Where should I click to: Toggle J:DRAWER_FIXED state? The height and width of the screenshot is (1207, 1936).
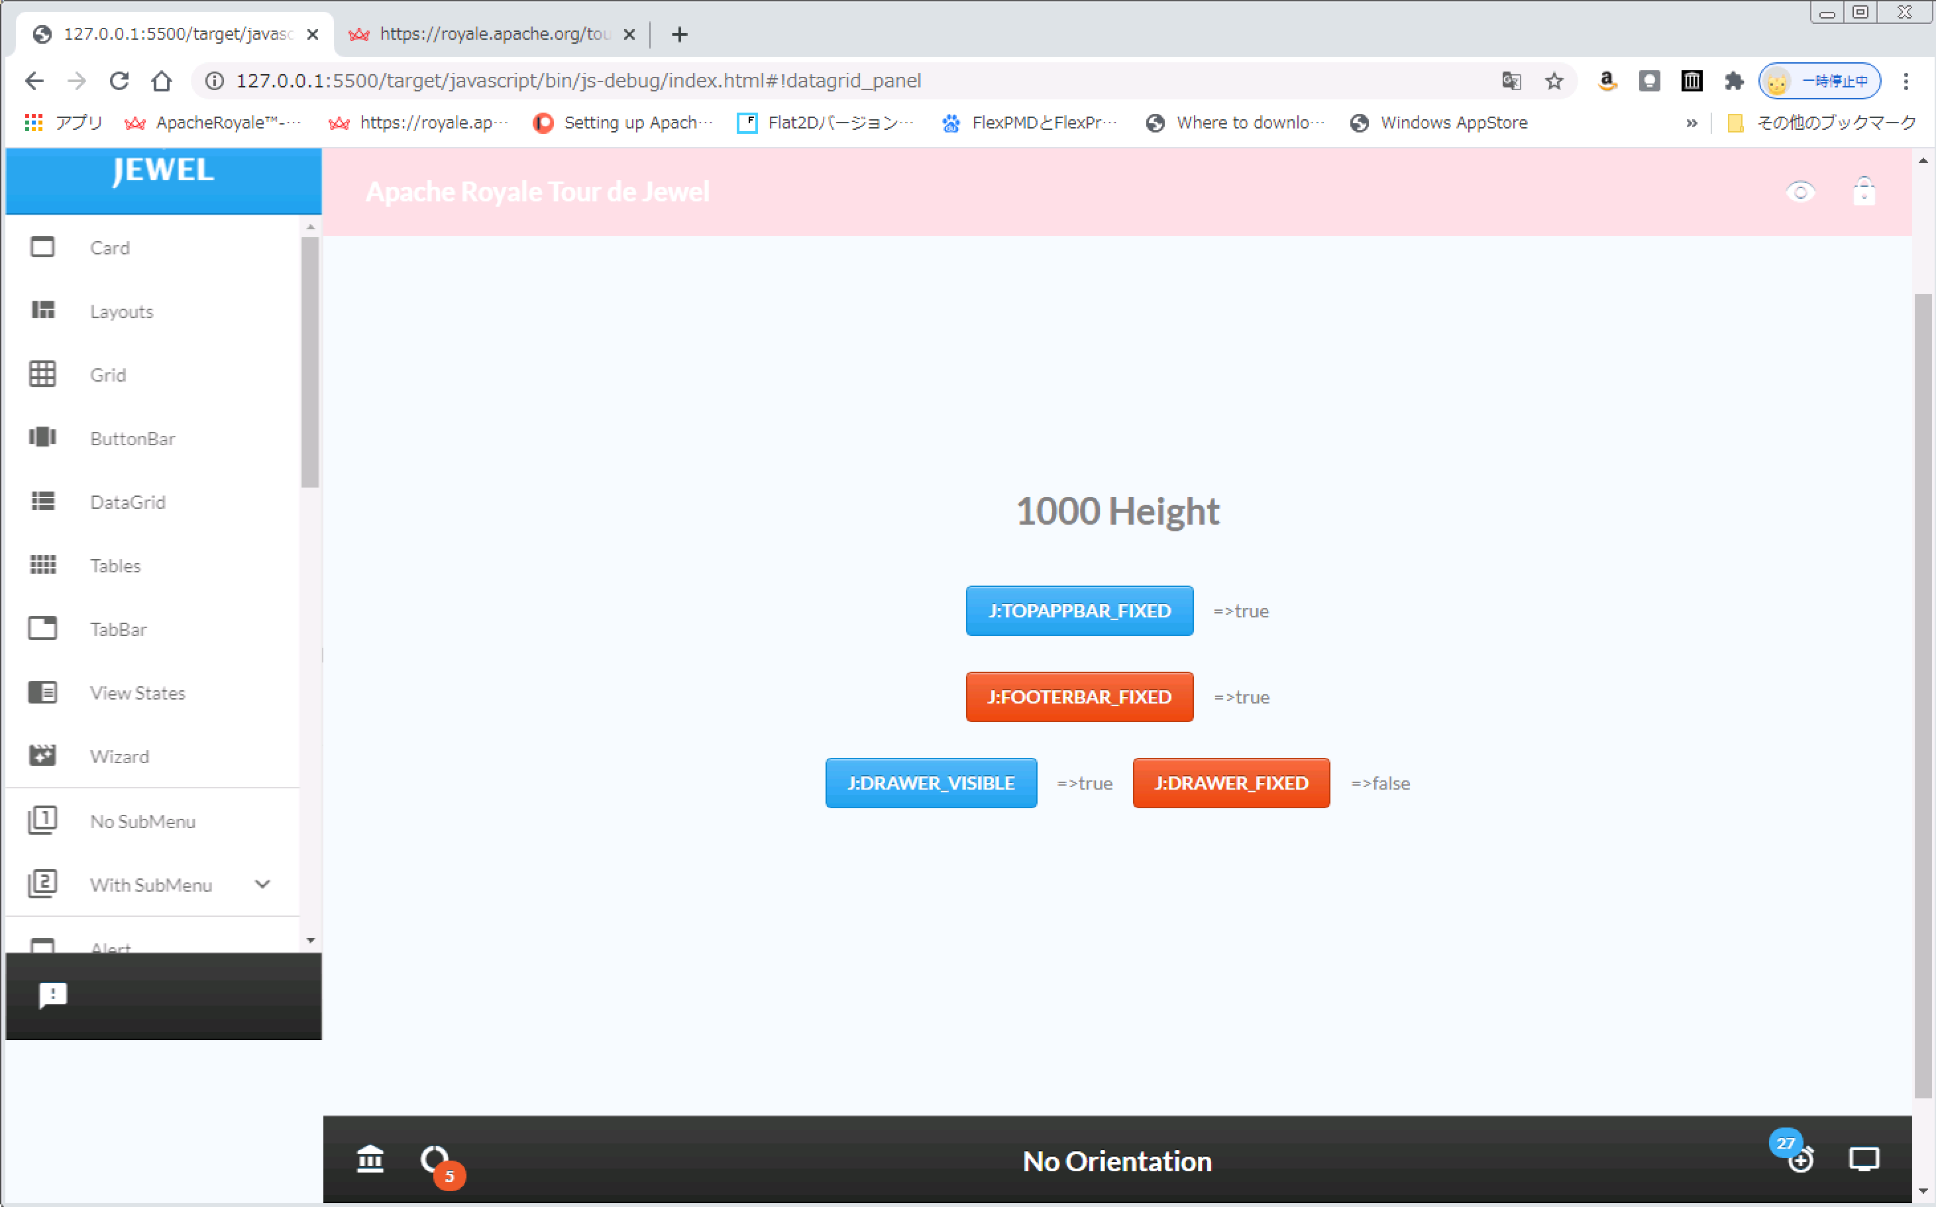pyautogui.click(x=1230, y=783)
